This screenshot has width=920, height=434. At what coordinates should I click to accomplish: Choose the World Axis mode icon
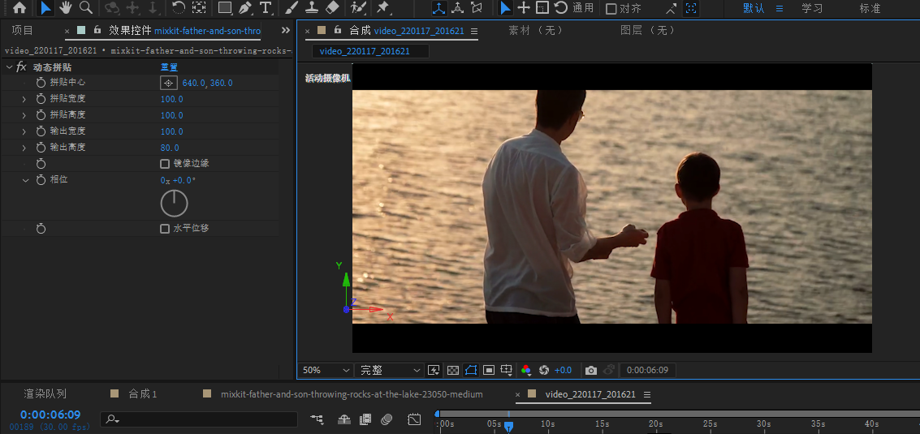[x=458, y=7]
